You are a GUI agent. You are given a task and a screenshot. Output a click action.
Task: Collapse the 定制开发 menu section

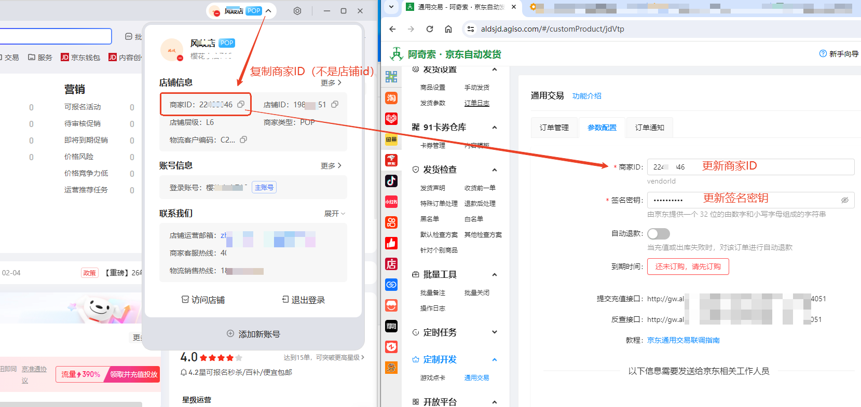point(495,360)
